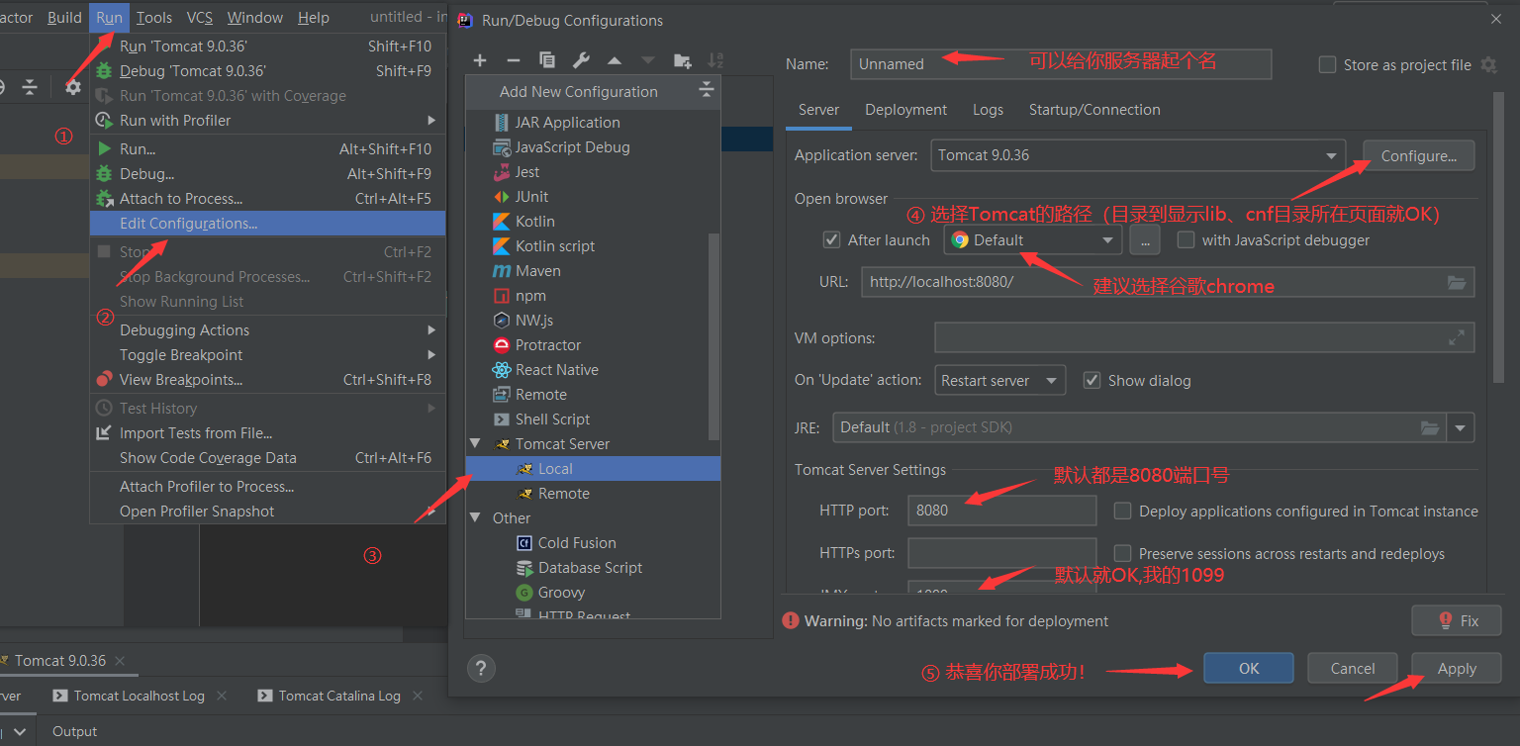Click the Name input field

click(1061, 64)
